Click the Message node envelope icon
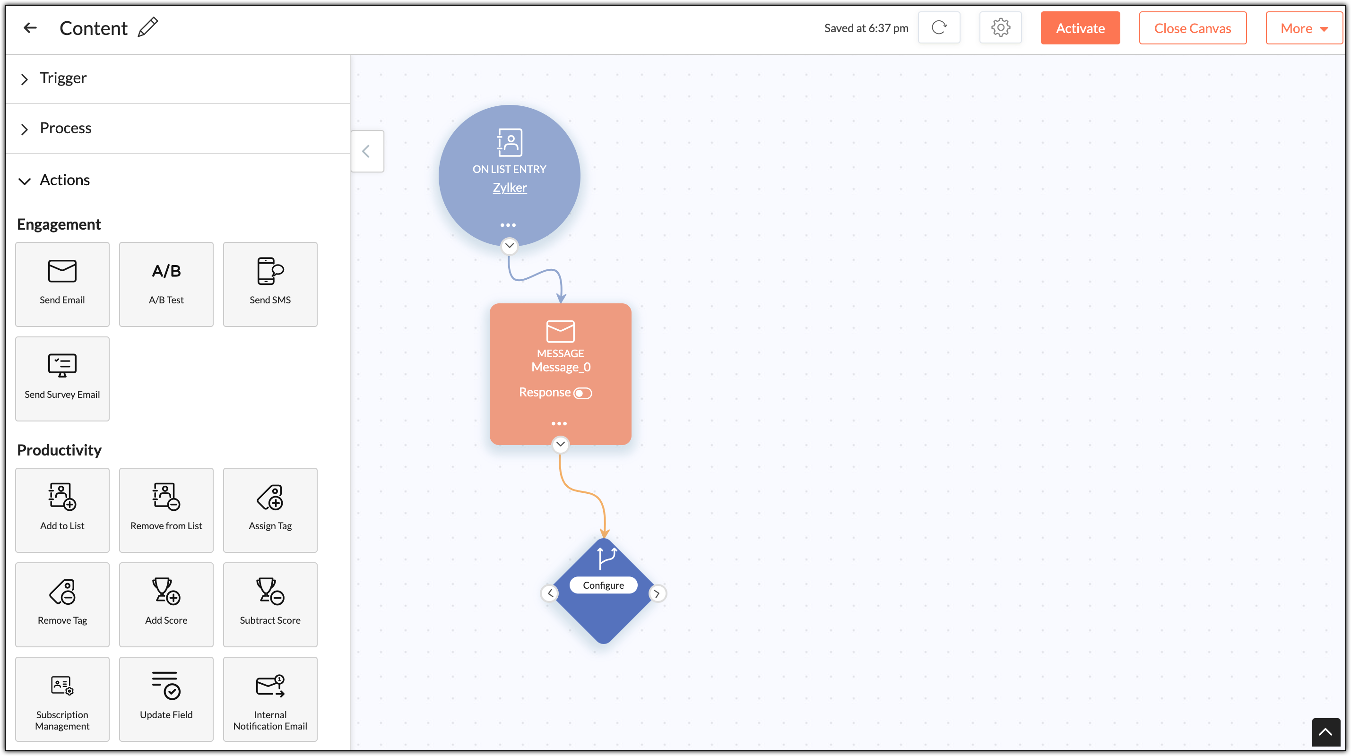Screen dimensions: 1351x756 pos(560,331)
